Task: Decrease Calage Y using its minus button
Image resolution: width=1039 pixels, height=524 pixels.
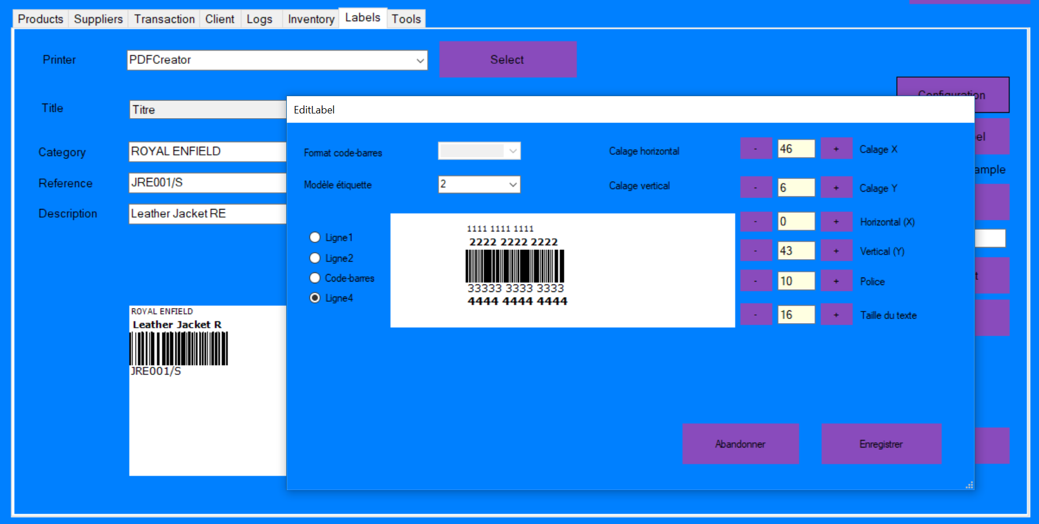Action: tap(756, 187)
